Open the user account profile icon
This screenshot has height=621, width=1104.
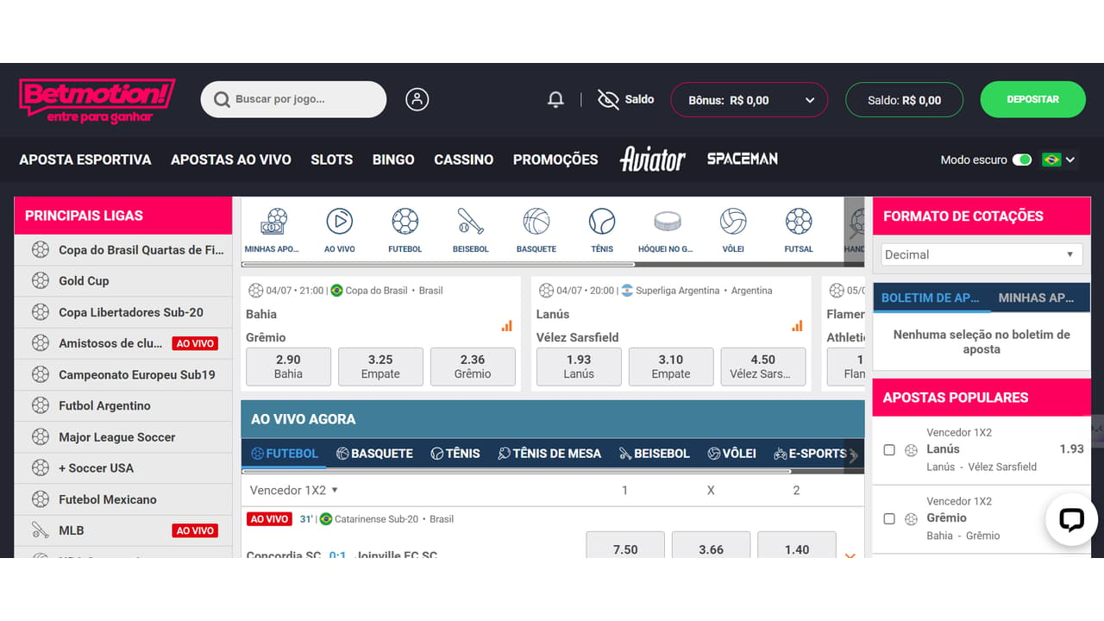point(417,99)
